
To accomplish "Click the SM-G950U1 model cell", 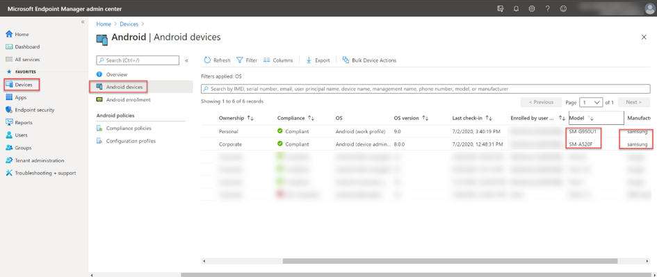I will click(583, 131).
